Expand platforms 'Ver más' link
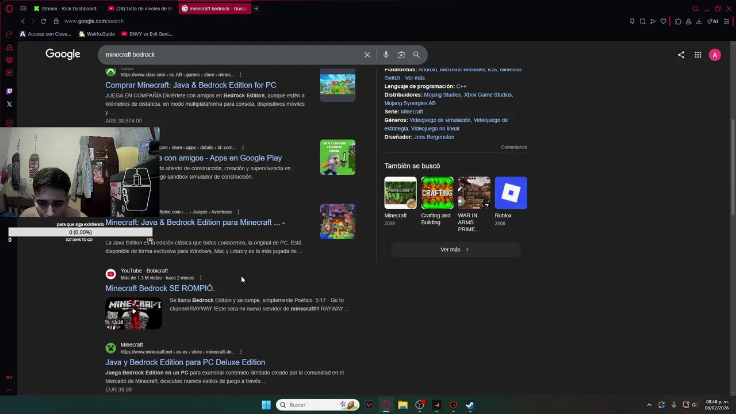This screenshot has width=736, height=414. pos(415,78)
